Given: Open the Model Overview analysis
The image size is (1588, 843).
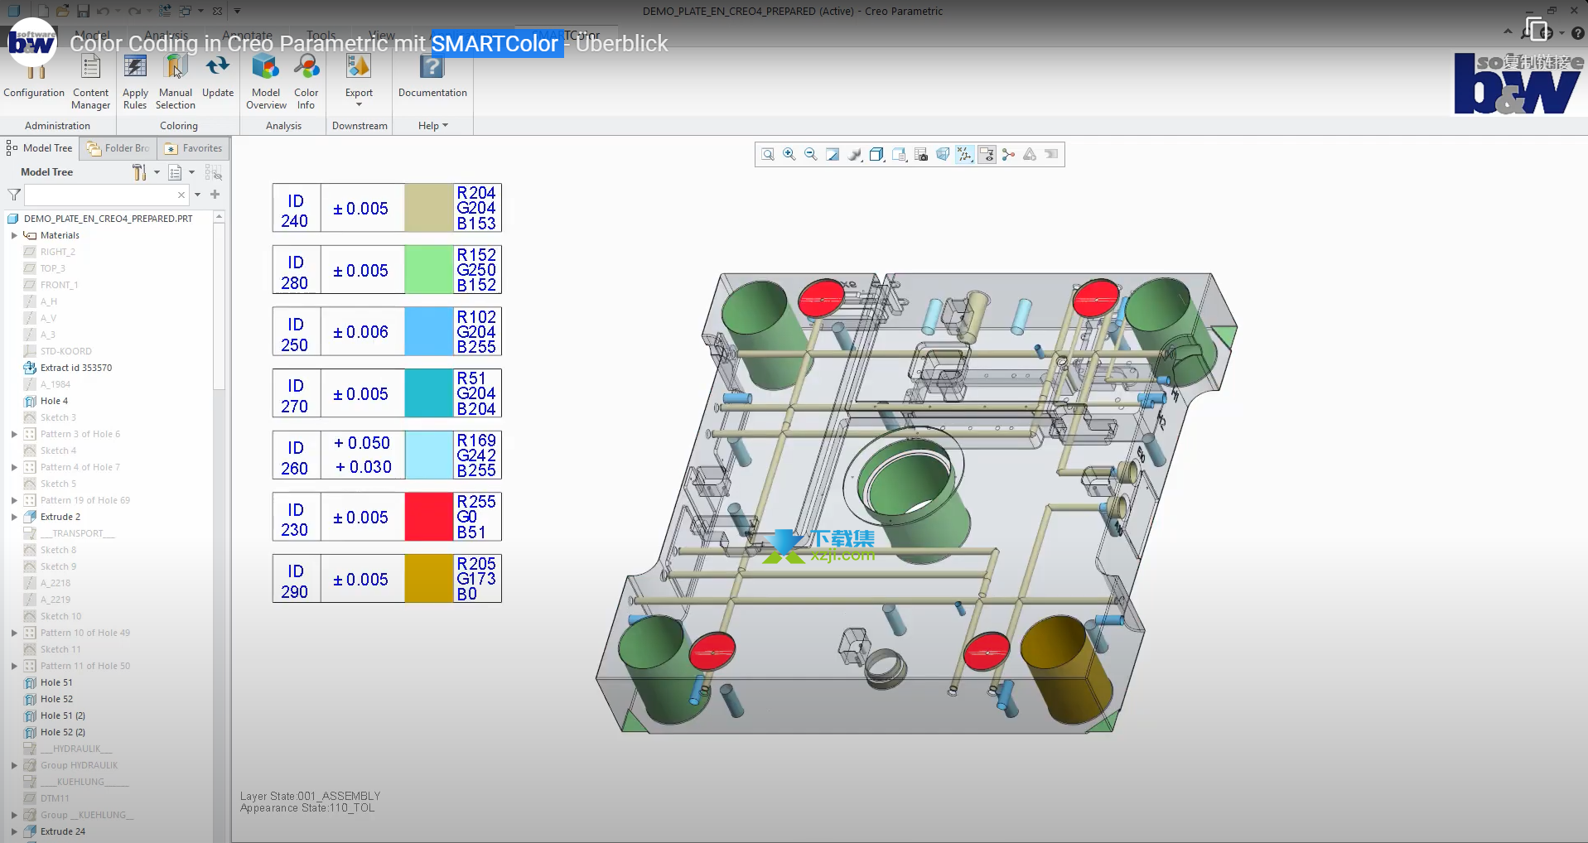Looking at the screenshot, I should tap(266, 82).
